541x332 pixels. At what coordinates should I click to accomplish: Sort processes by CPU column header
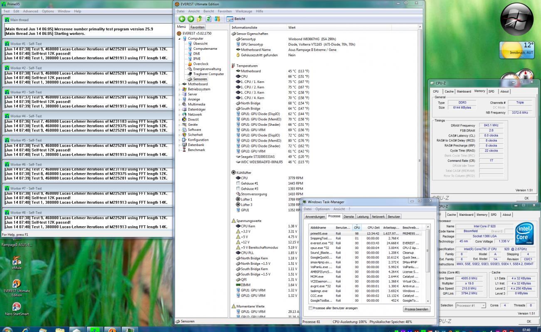coord(357,227)
